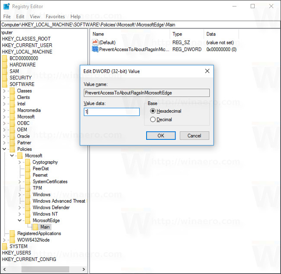Click the SECURITY folder icon

tap(5, 77)
